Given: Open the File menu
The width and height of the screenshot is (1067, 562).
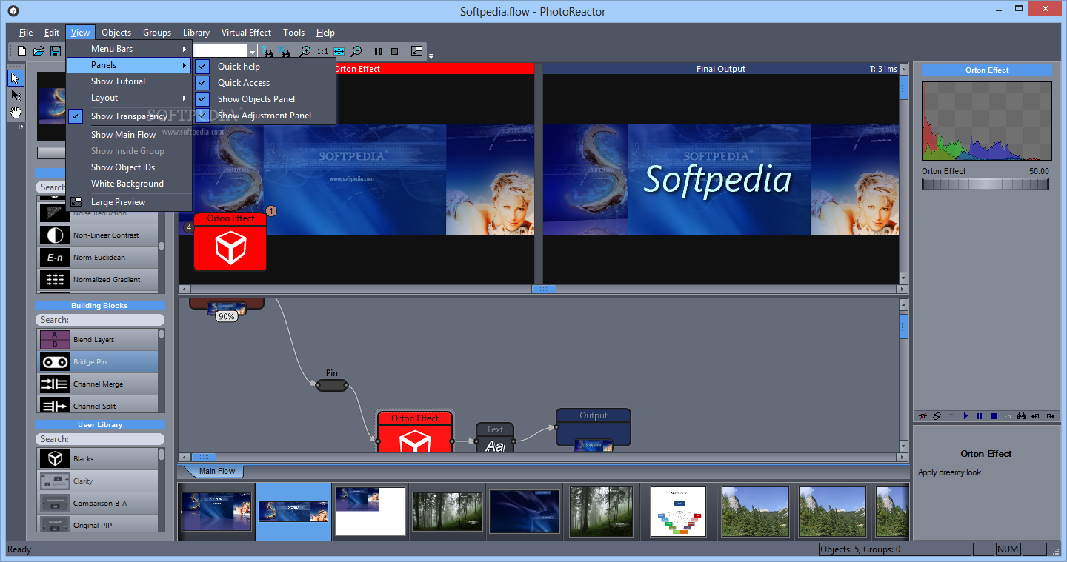Looking at the screenshot, I should coord(26,33).
